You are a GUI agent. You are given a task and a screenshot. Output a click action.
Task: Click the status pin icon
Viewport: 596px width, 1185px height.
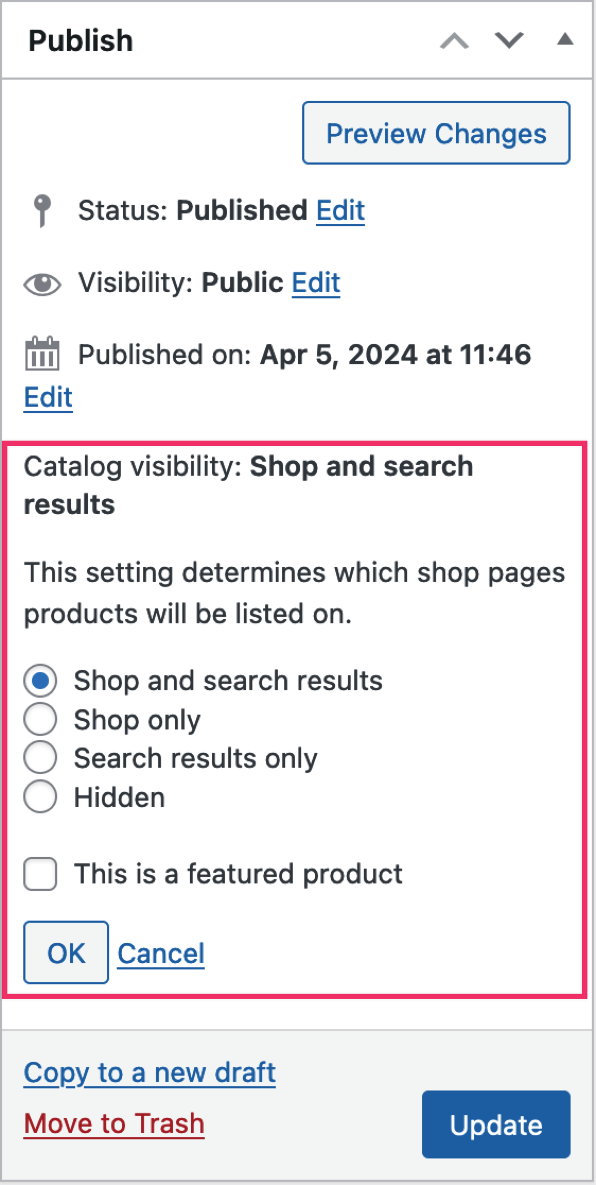click(42, 210)
